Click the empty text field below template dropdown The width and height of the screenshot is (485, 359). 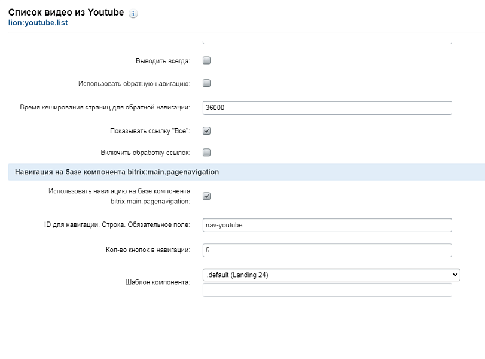tap(327, 290)
